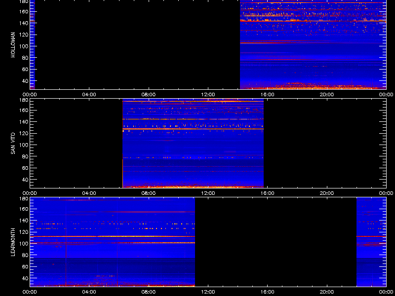Click 12:00 on the Holloman time axis
395x296 pixels.
coord(208,95)
